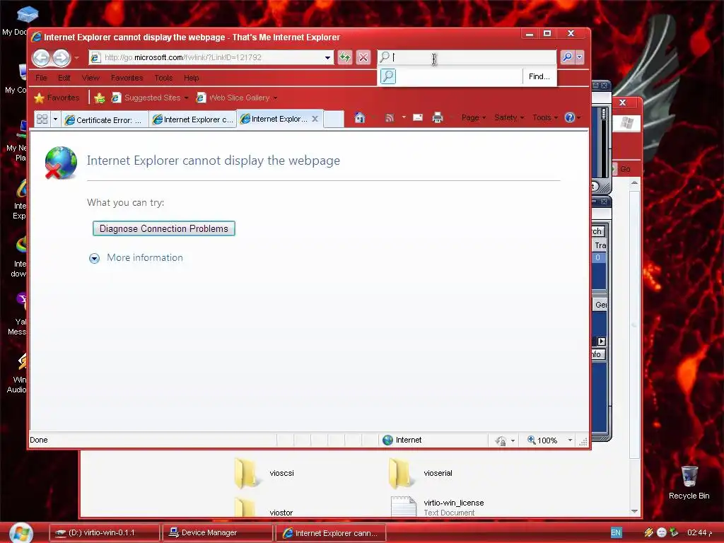The width and height of the screenshot is (724, 543).
Task: Select the search provider icon in dropdown
Action: pyautogui.click(x=388, y=76)
